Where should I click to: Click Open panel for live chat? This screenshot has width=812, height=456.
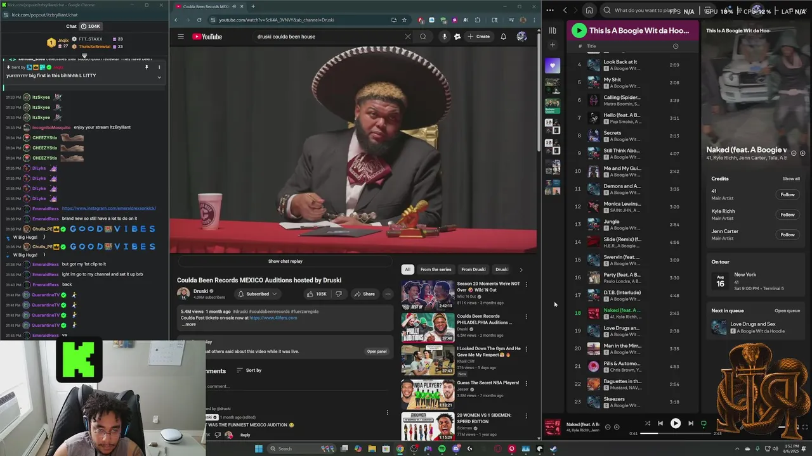376,351
